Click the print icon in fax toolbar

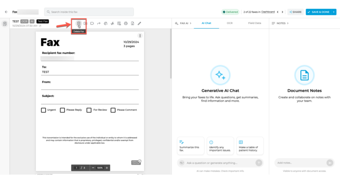[x=126, y=24]
